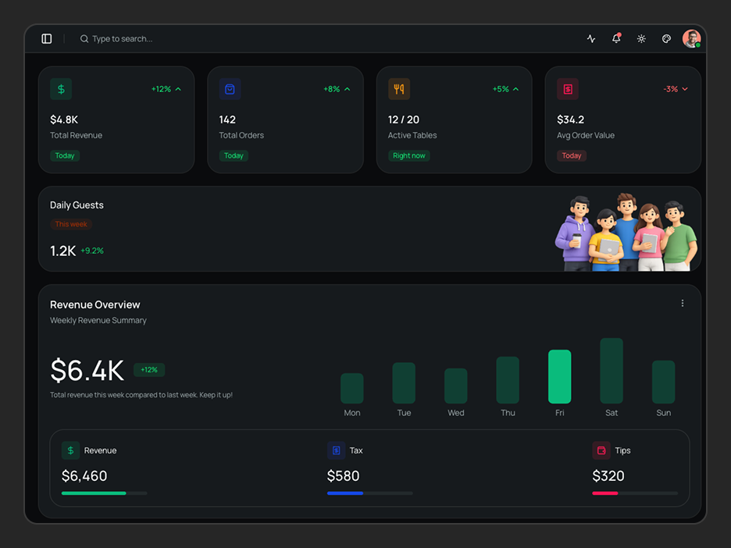Click the +12% up chevron on Total Revenue

pos(178,89)
